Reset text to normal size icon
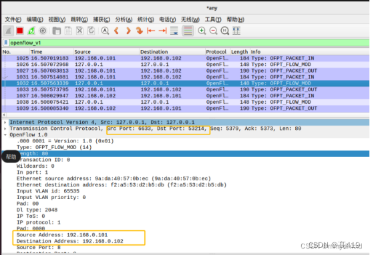The width and height of the screenshot is (370, 255). tap(225, 31)
